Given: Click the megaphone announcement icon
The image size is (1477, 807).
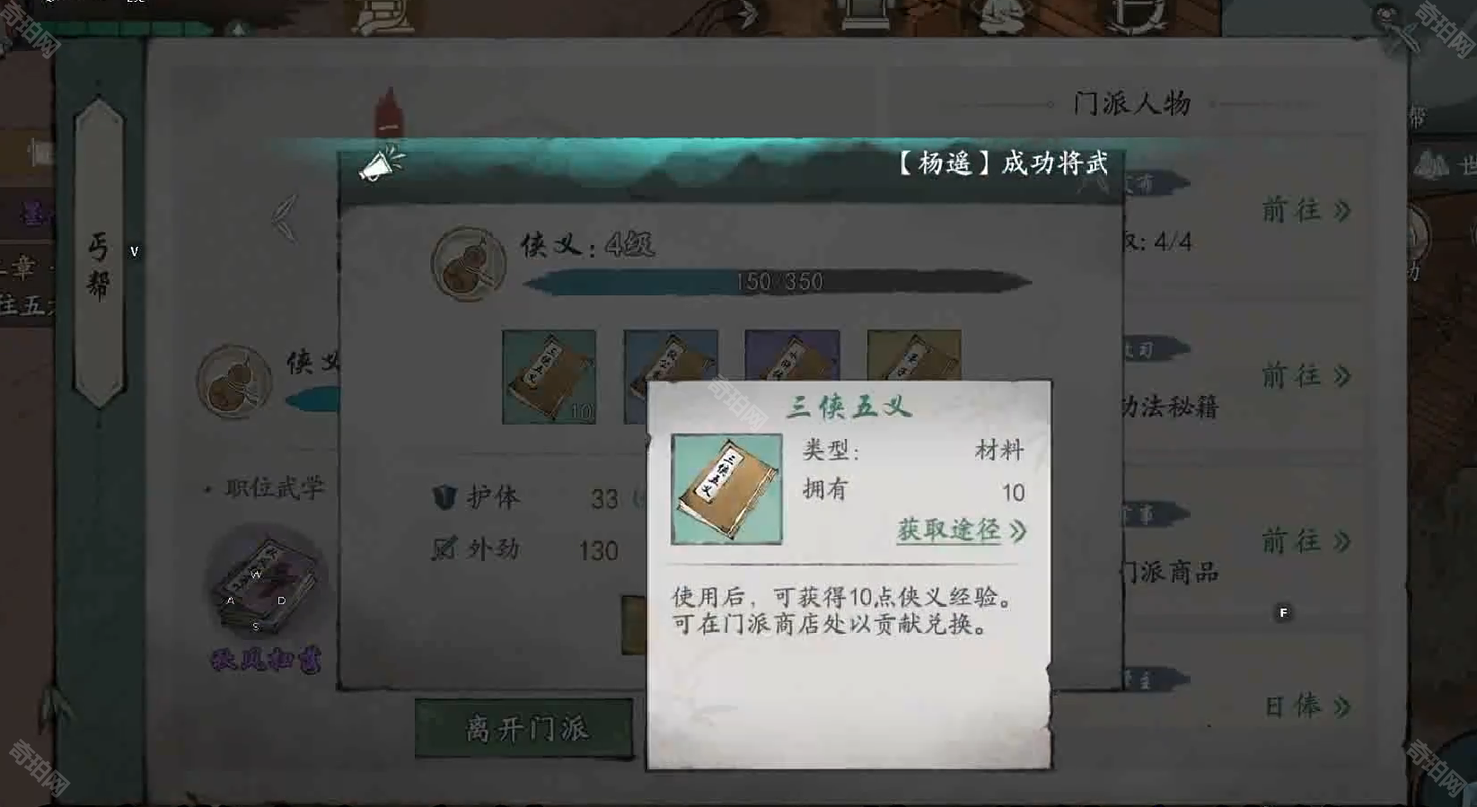Looking at the screenshot, I should coord(382,164).
